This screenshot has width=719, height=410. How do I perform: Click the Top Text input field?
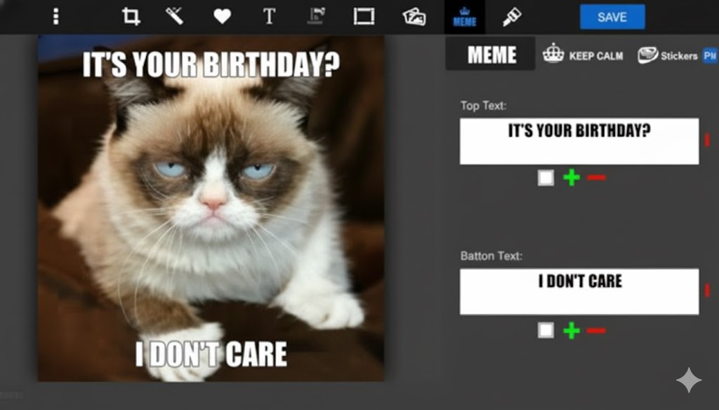[x=579, y=142]
